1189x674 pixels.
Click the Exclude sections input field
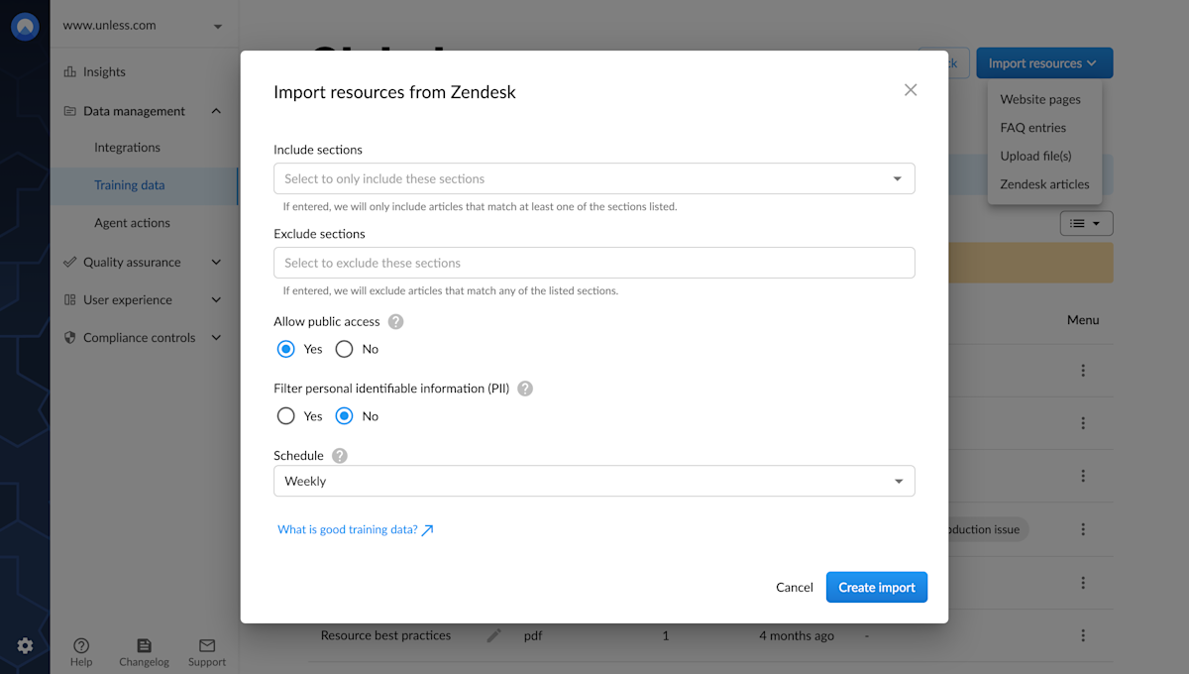594,263
